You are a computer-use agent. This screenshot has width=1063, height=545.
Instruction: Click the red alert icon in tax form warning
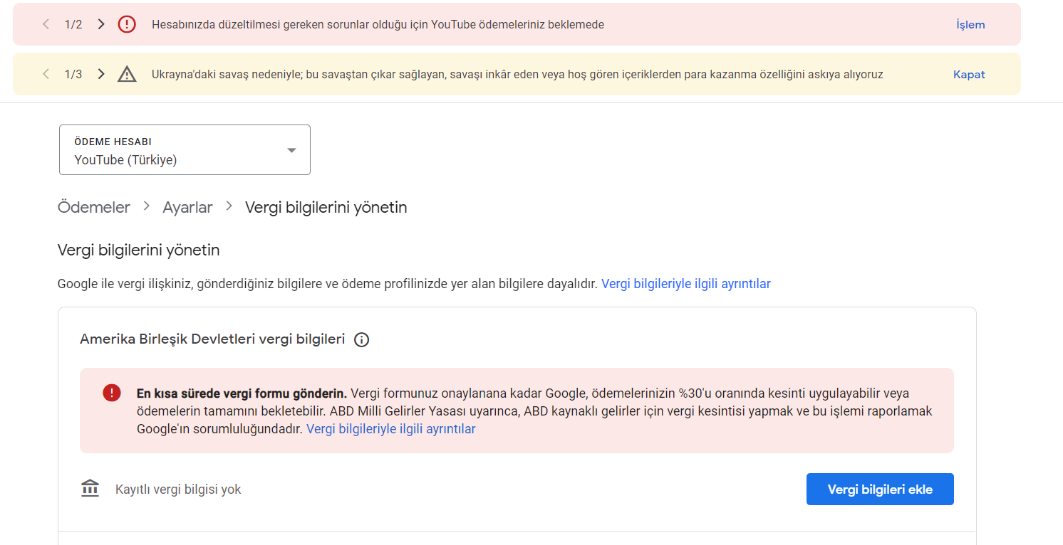112,393
